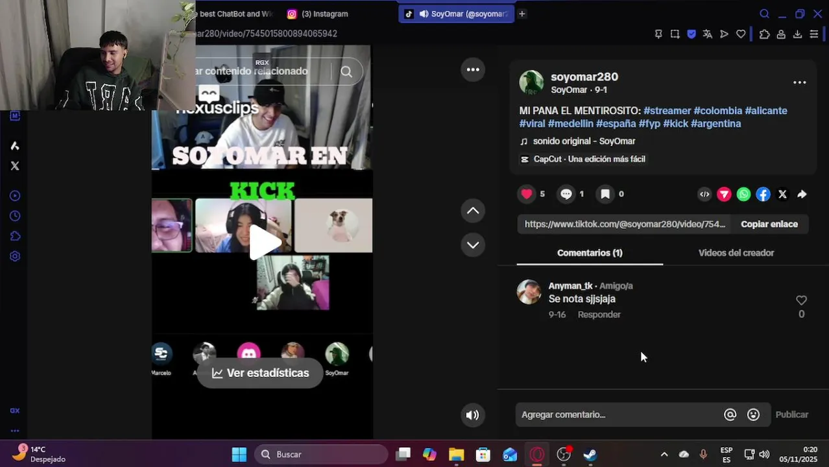The image size is (829, 467).
Task: Select the SoyOmar TikTok browser tab
Action: 457,14
